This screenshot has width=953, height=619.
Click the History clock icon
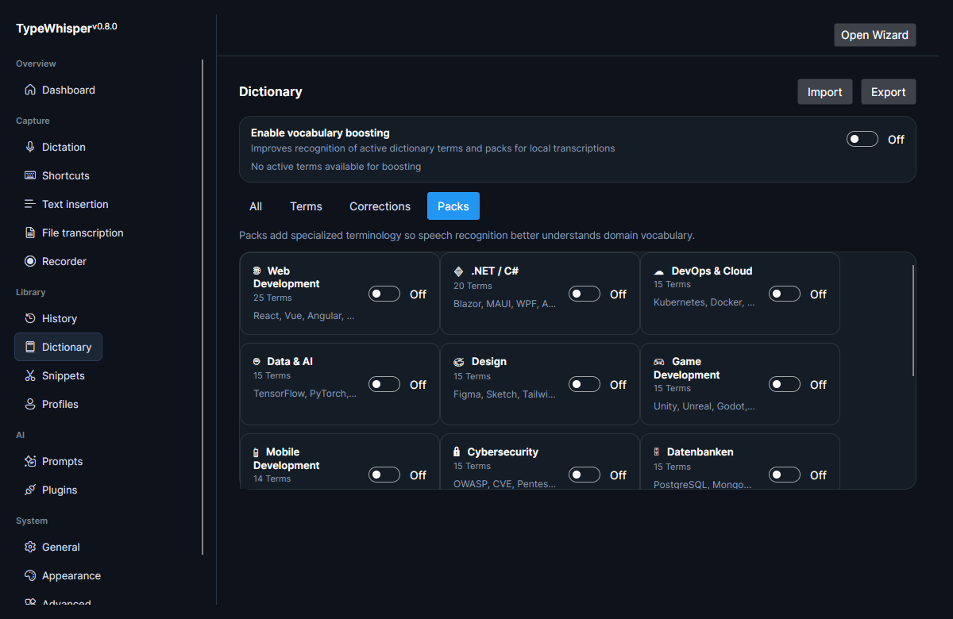pyautogui.click(x=30, y=318)
